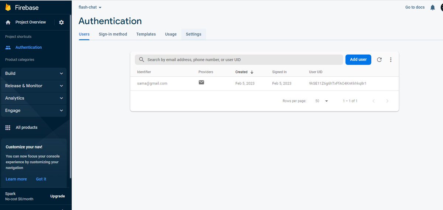This screenshot has width=443, height=210.
Task: Open the Rows per page dropdown
Action: [x=322, y=101]
